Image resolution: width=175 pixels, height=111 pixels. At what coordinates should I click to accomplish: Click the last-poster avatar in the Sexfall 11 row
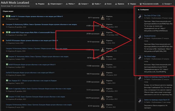coord(103,18)
